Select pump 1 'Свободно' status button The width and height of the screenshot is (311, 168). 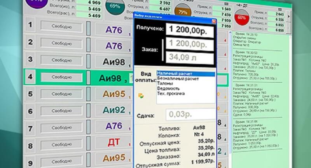[x=61, y=26]
